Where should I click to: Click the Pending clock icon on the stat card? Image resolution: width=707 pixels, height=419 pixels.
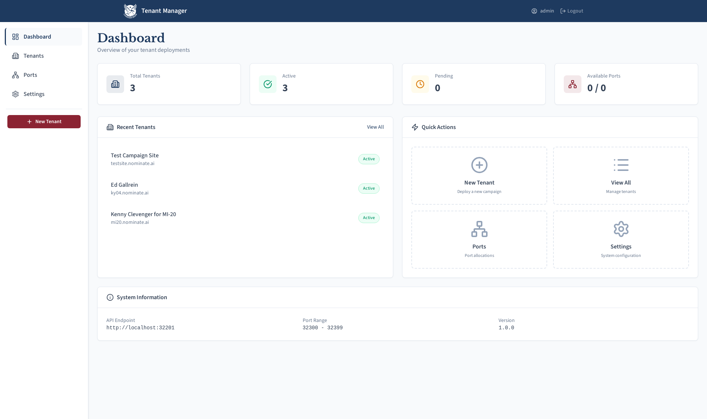(420, 84)
